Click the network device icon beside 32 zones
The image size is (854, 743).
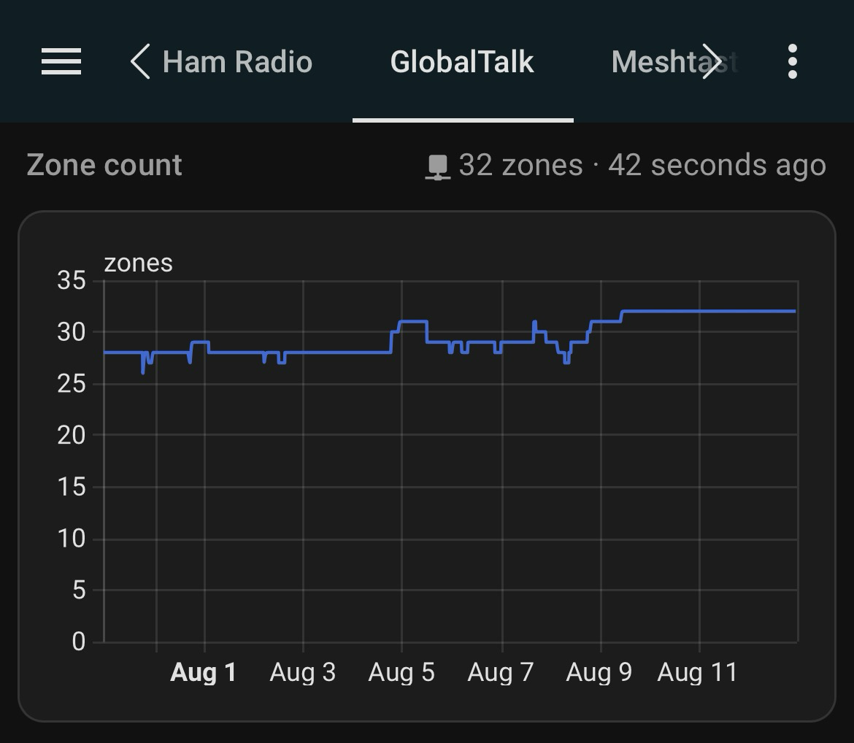(438, 166)
